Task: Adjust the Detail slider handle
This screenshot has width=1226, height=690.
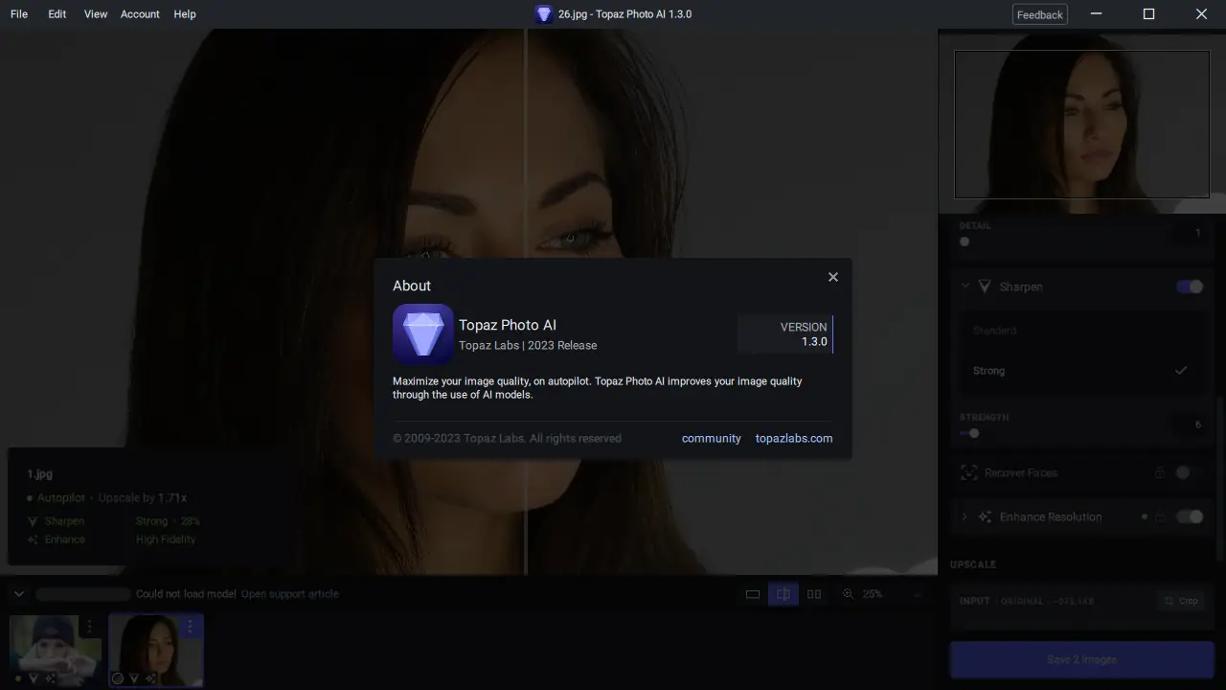Action: point(965,241)
